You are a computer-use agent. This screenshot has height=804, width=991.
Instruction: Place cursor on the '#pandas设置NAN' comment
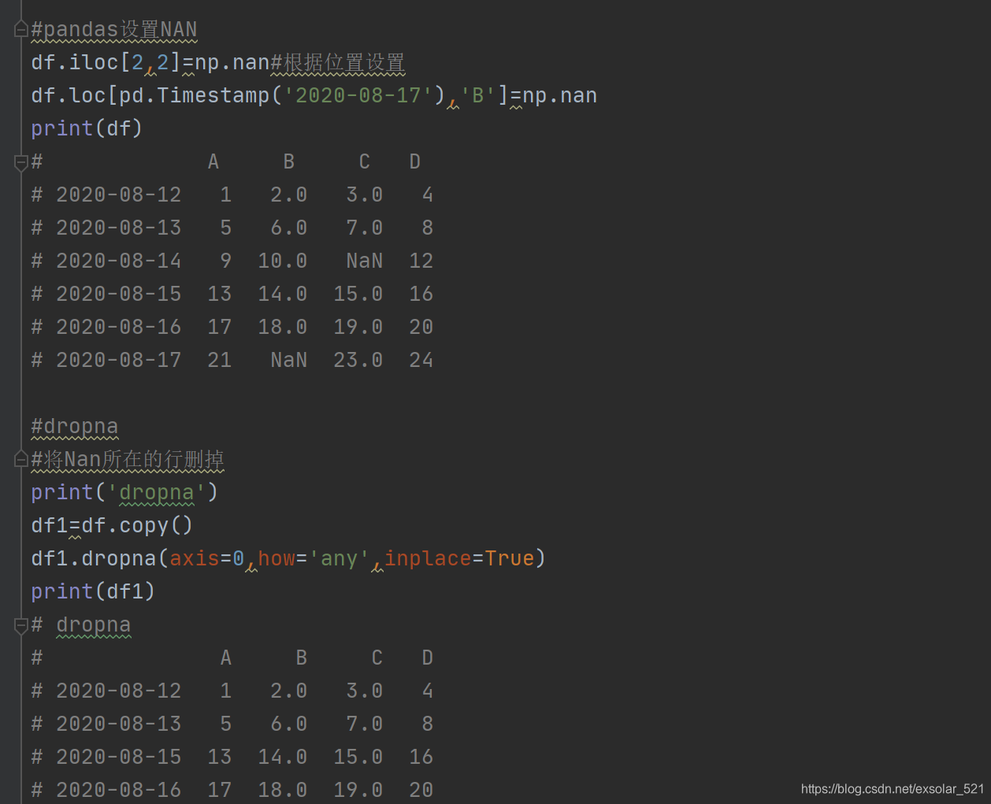114,30
